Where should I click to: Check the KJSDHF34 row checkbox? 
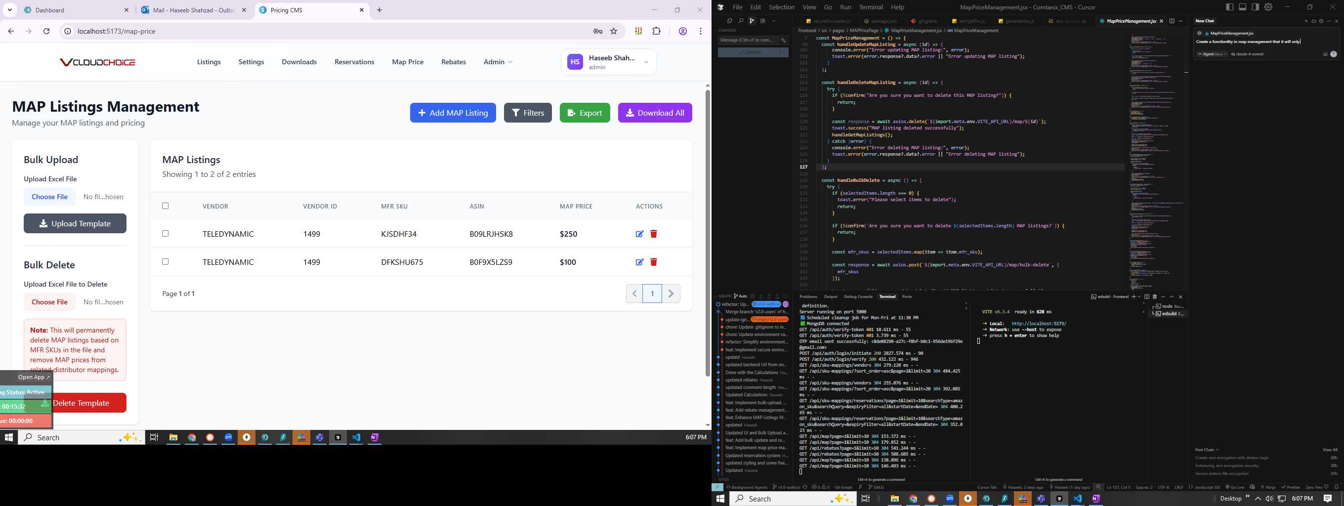(x=166, y=233)
